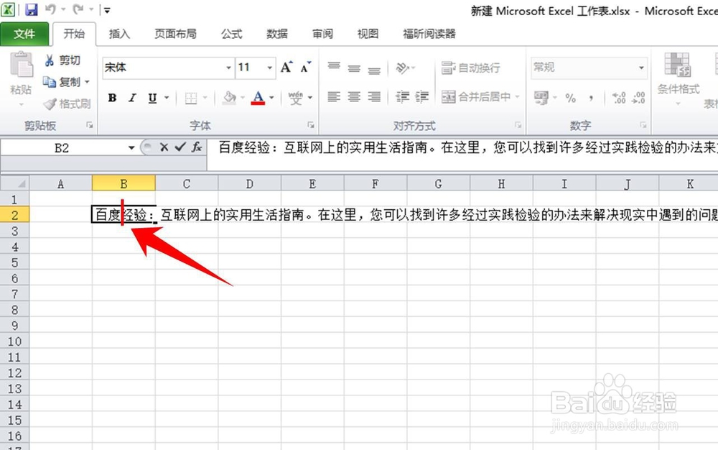Select cell A1 in the worksheet

pos(61,199)
